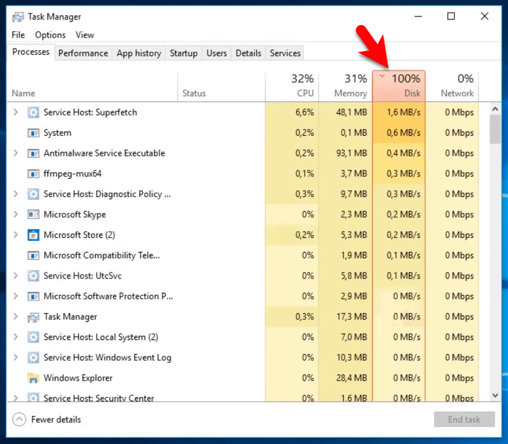This screenshot has width=508, height=444.
Task: Click the Task Manager process row icon
Action: coord(33,317)
